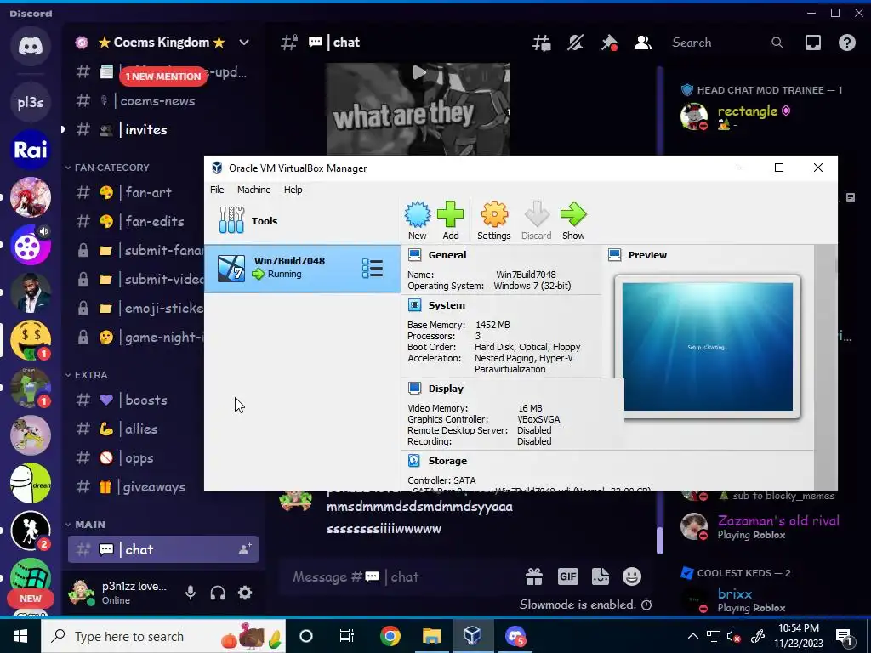This screenshot has height=653, width=871.
Task: Open Discord home direct messages icon
Action: click(31, 46)
